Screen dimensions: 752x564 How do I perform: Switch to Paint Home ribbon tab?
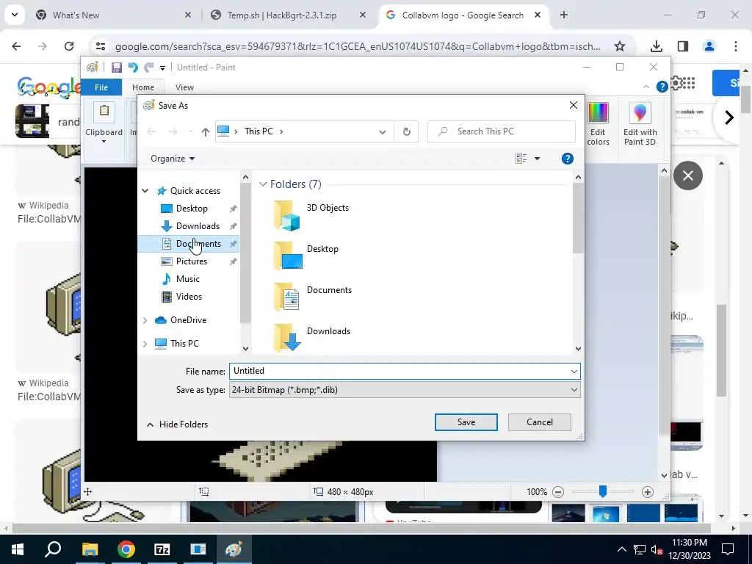coord(143,87)
